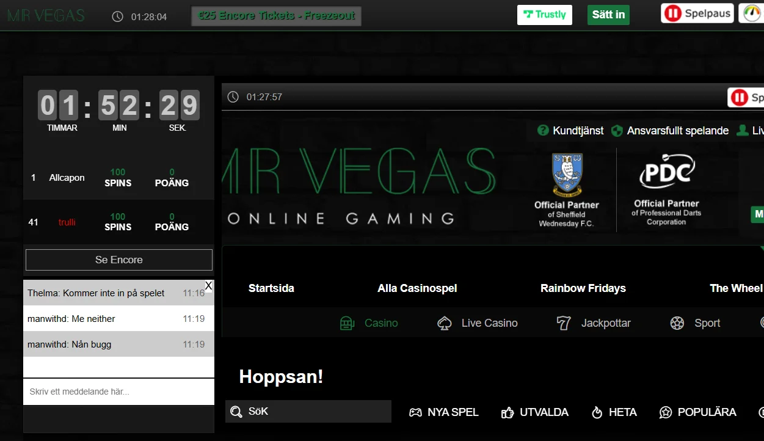The width and height of the screenshot is (764, 441).
Task: Click the MR VEGAS Online Gaming banner logo
Action: 360,186
